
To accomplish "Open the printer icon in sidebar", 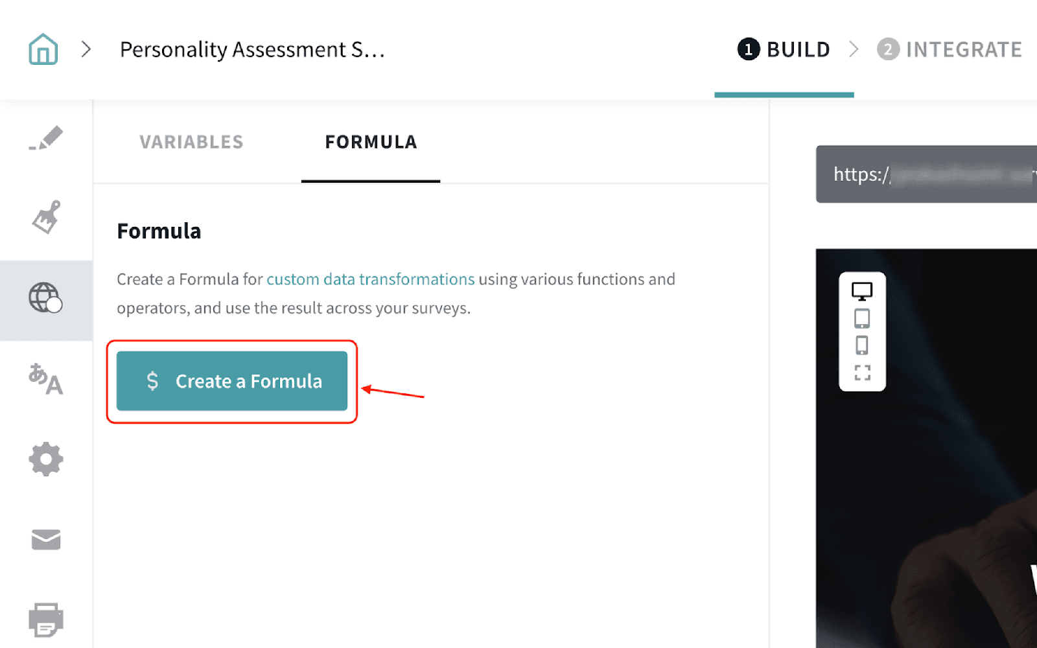I will click(x=46, y=619).
